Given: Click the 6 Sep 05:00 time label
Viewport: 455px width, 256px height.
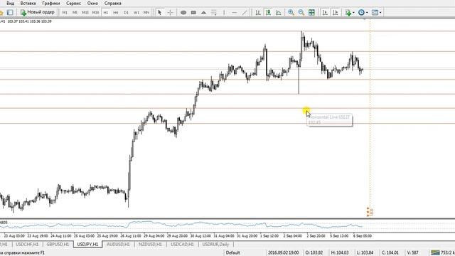Looking at the screenshot, I should [363, 236].
